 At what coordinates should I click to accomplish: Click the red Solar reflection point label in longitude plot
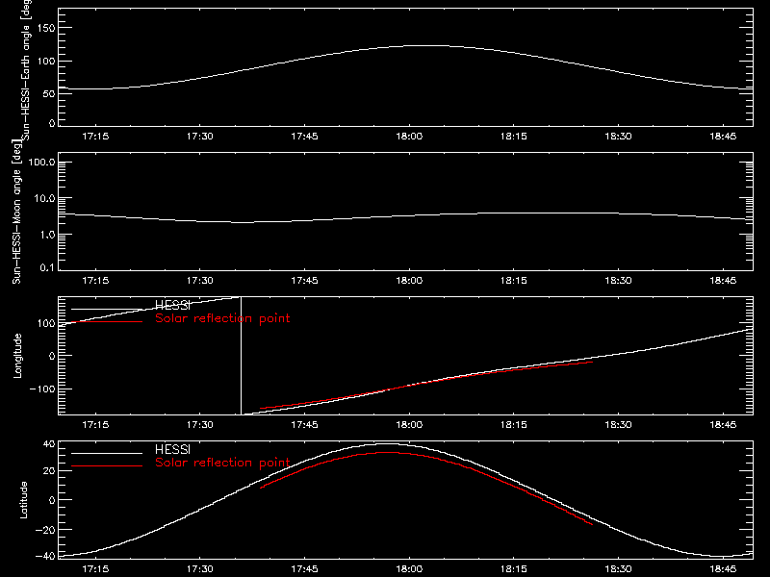(222, 318)
